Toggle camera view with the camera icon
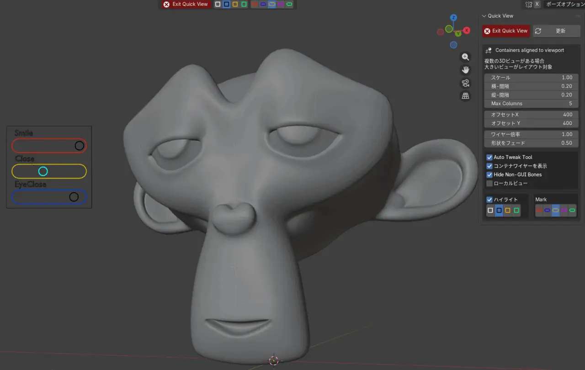The height and width of the screenshot is (370, 585). pyautogui.click(x=465, y=83)
